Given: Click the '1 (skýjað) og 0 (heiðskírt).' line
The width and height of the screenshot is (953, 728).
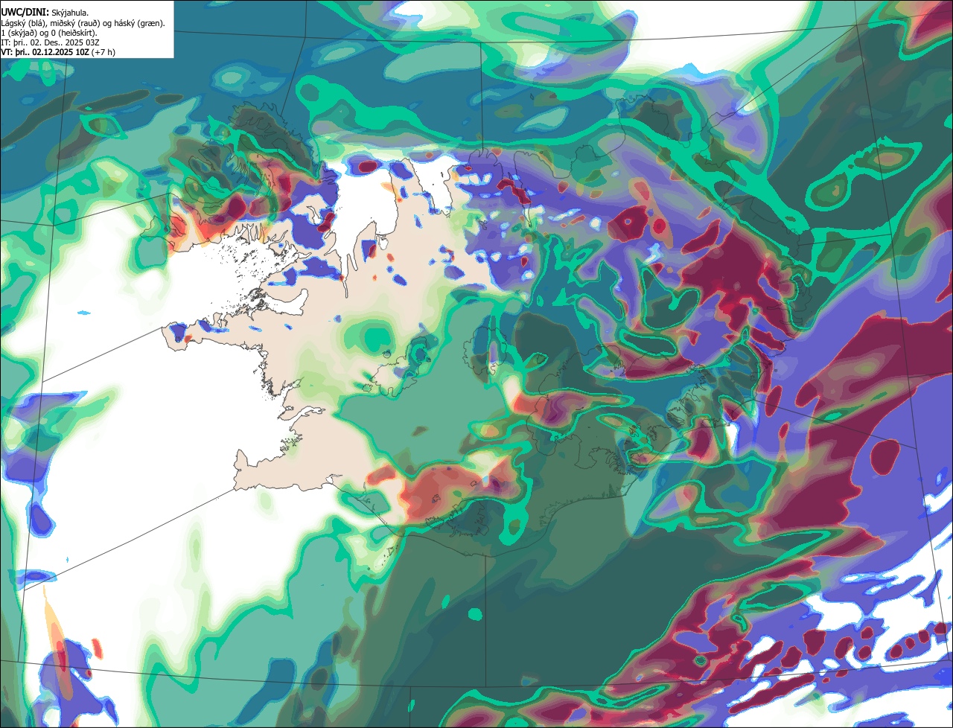Looking at the screenshot, I should coord(48,33).
